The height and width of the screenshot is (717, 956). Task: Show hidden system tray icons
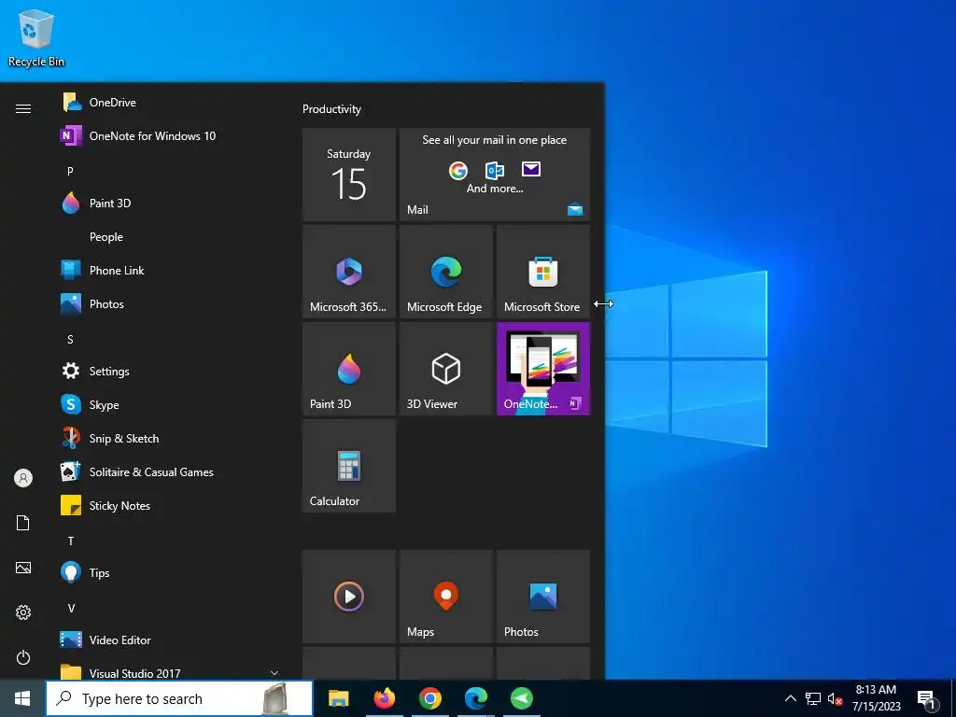[790, 698]
